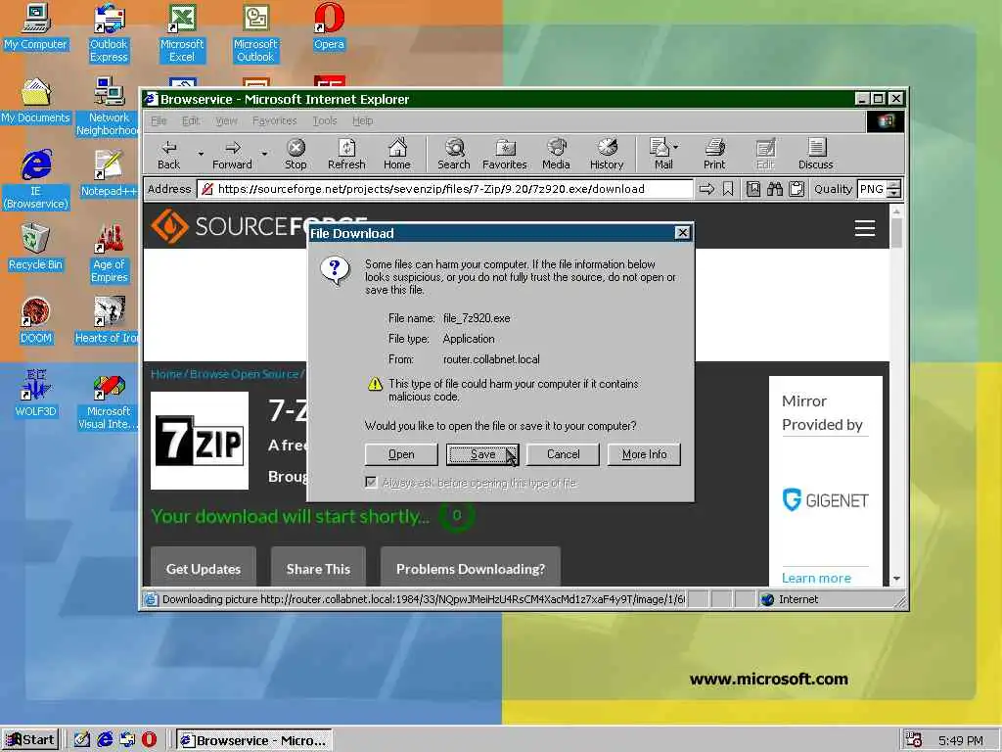The image size is (1002, 752).
Task: Click Open in the File Download dialog
Action: click(401, 454)
